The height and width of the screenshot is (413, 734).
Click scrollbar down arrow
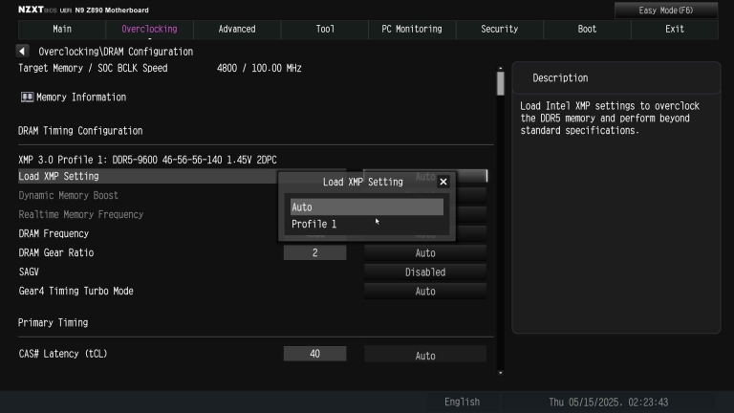click(x=501, y=373)
